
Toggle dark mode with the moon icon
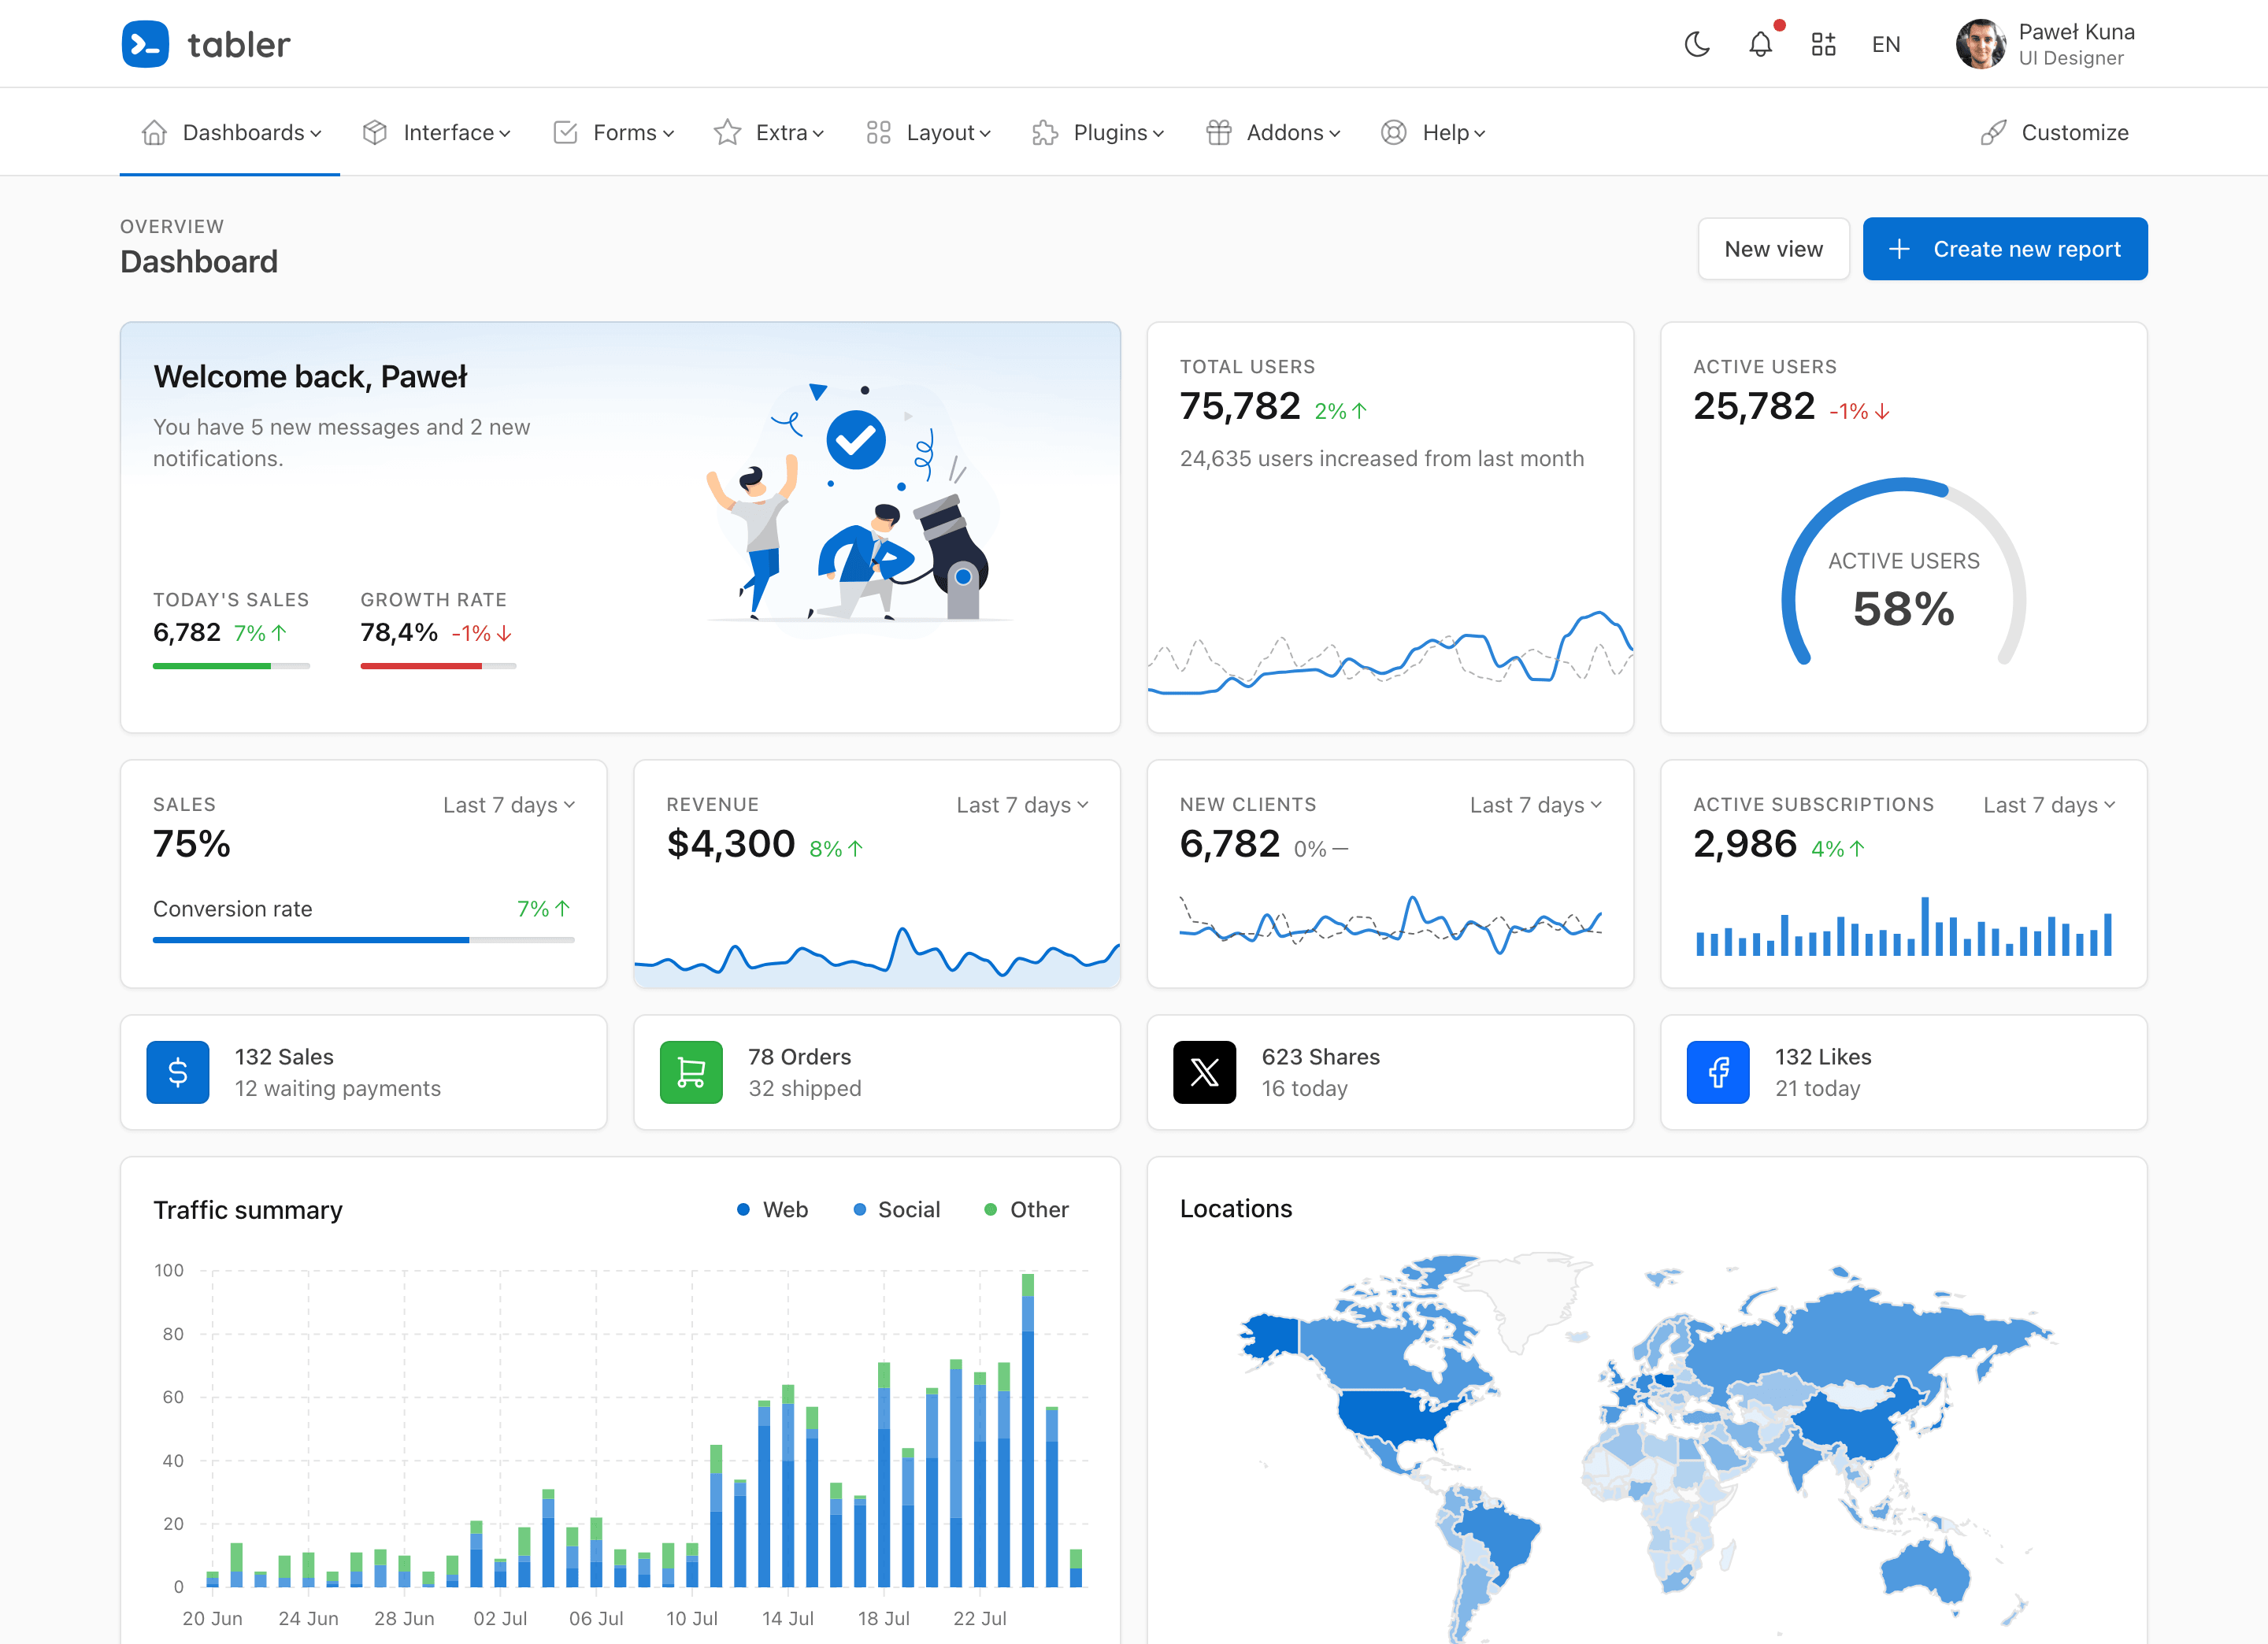click(x=1697, y=44)
